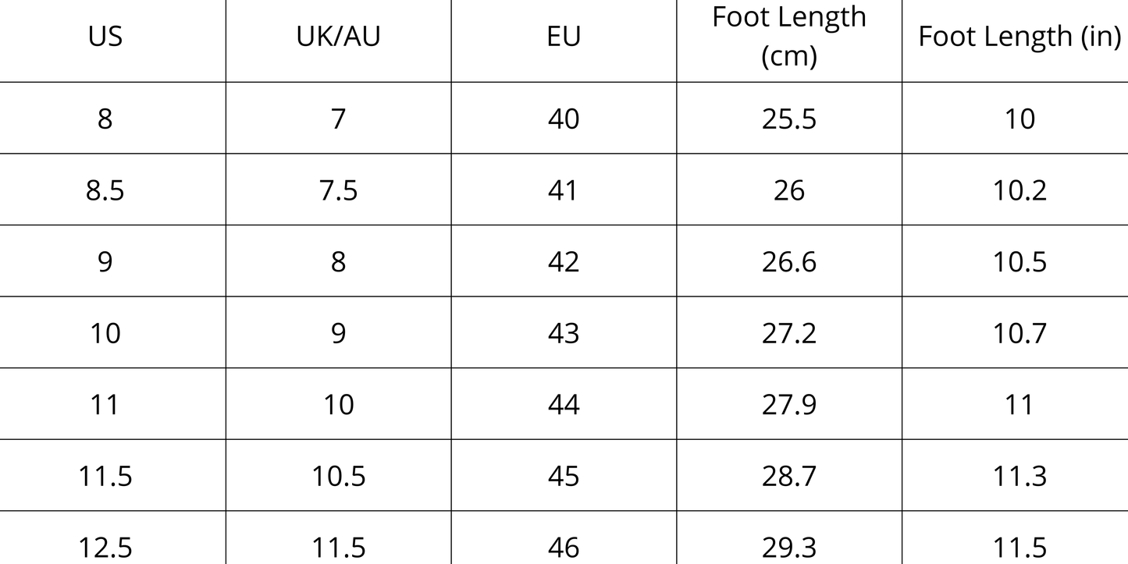
Task: Select EU size 44 cell
Action: coord(564,404)
